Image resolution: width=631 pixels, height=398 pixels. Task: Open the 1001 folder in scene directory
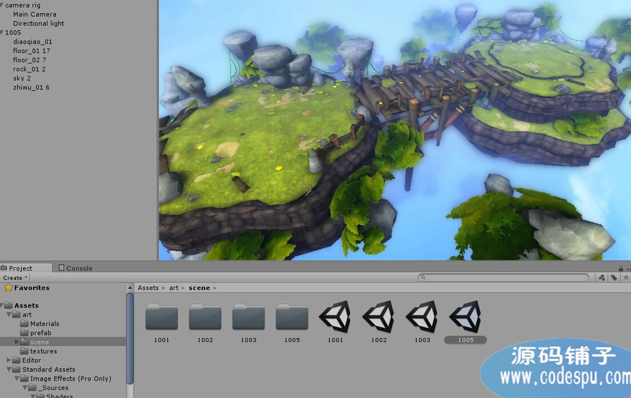click(162, 317)
